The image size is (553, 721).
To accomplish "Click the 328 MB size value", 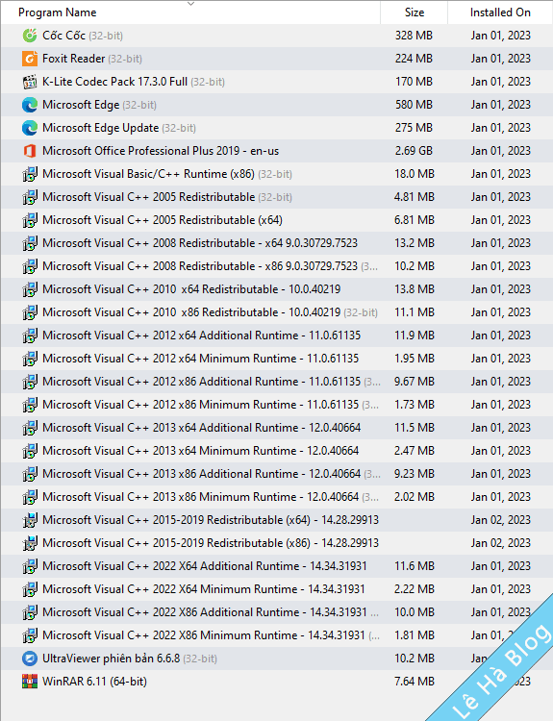I will (414, 36).
